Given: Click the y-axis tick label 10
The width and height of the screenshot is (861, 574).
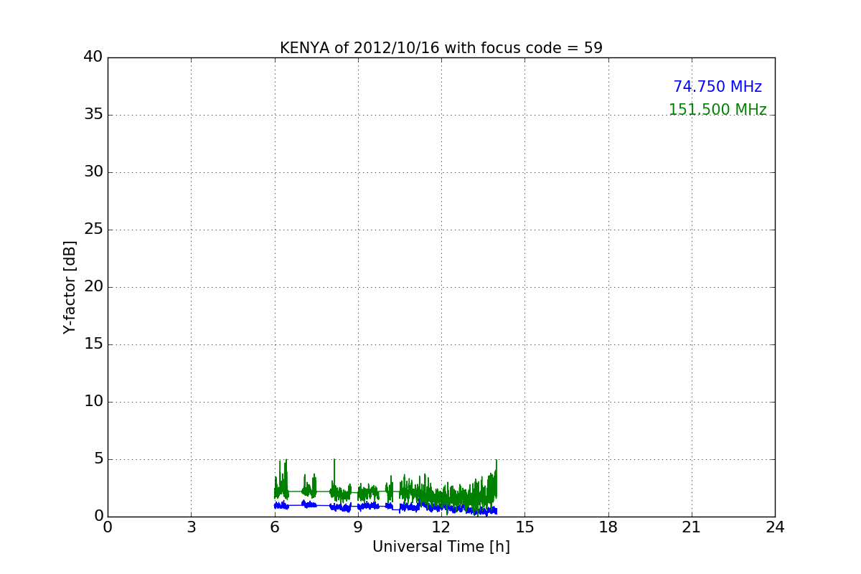Looking at the screenshot, I should point(93,402).
